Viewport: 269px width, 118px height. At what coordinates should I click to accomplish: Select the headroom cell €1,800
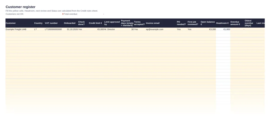coord(227,29)
